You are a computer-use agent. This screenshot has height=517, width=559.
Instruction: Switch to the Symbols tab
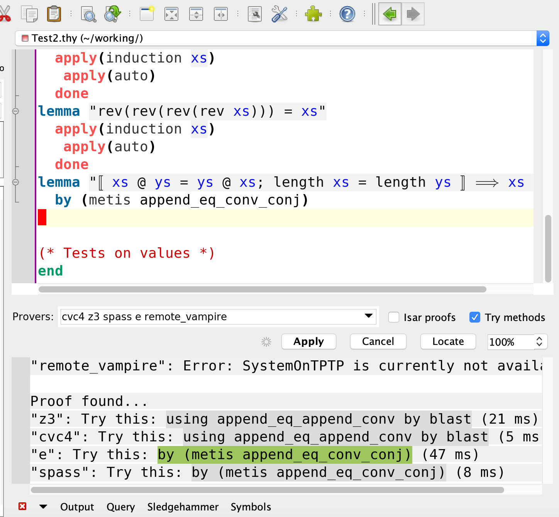[x=251, y=507]
